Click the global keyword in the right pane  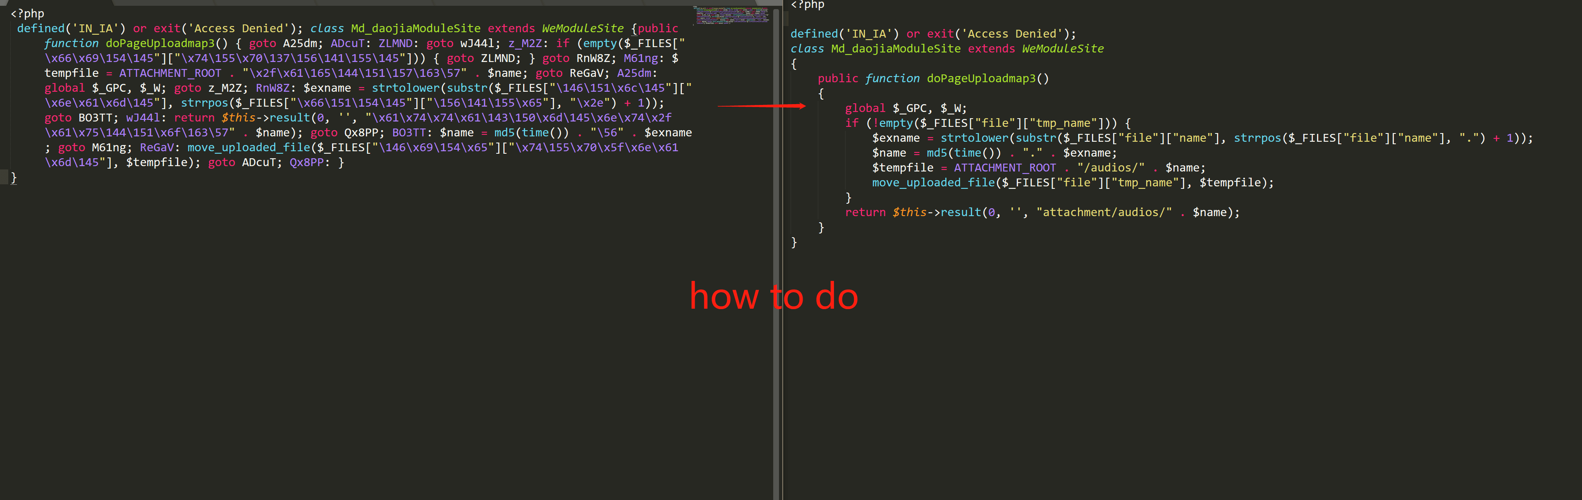(865, 108)
